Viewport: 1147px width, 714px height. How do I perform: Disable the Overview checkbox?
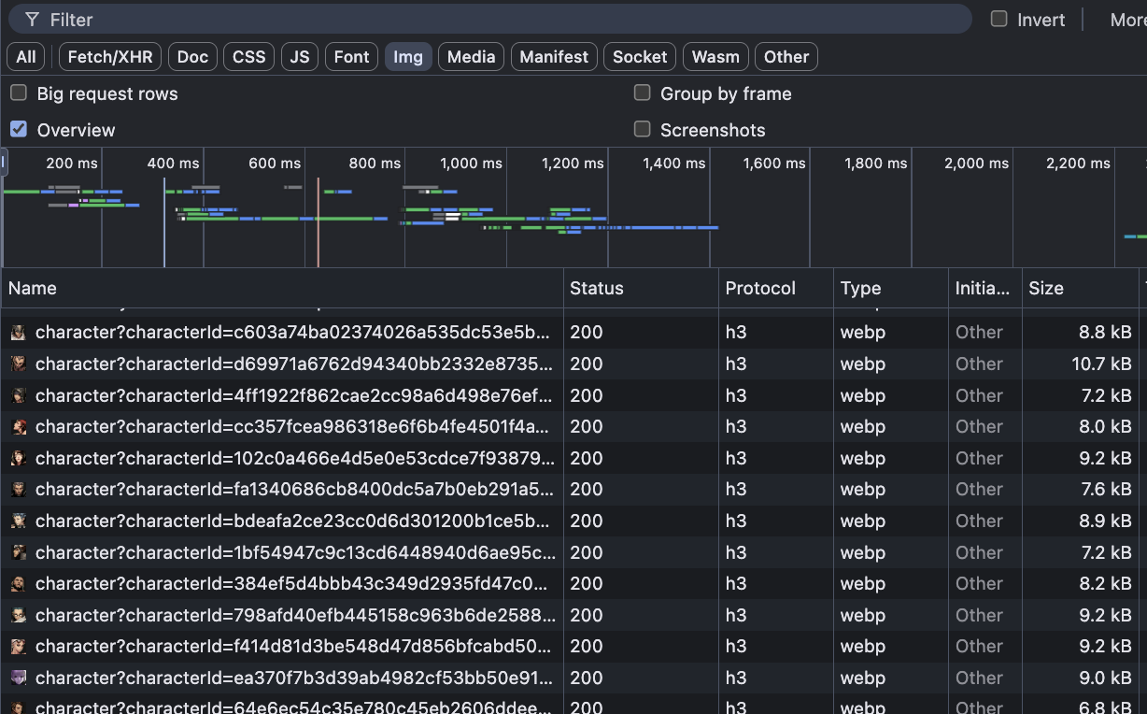click(19, 129)
